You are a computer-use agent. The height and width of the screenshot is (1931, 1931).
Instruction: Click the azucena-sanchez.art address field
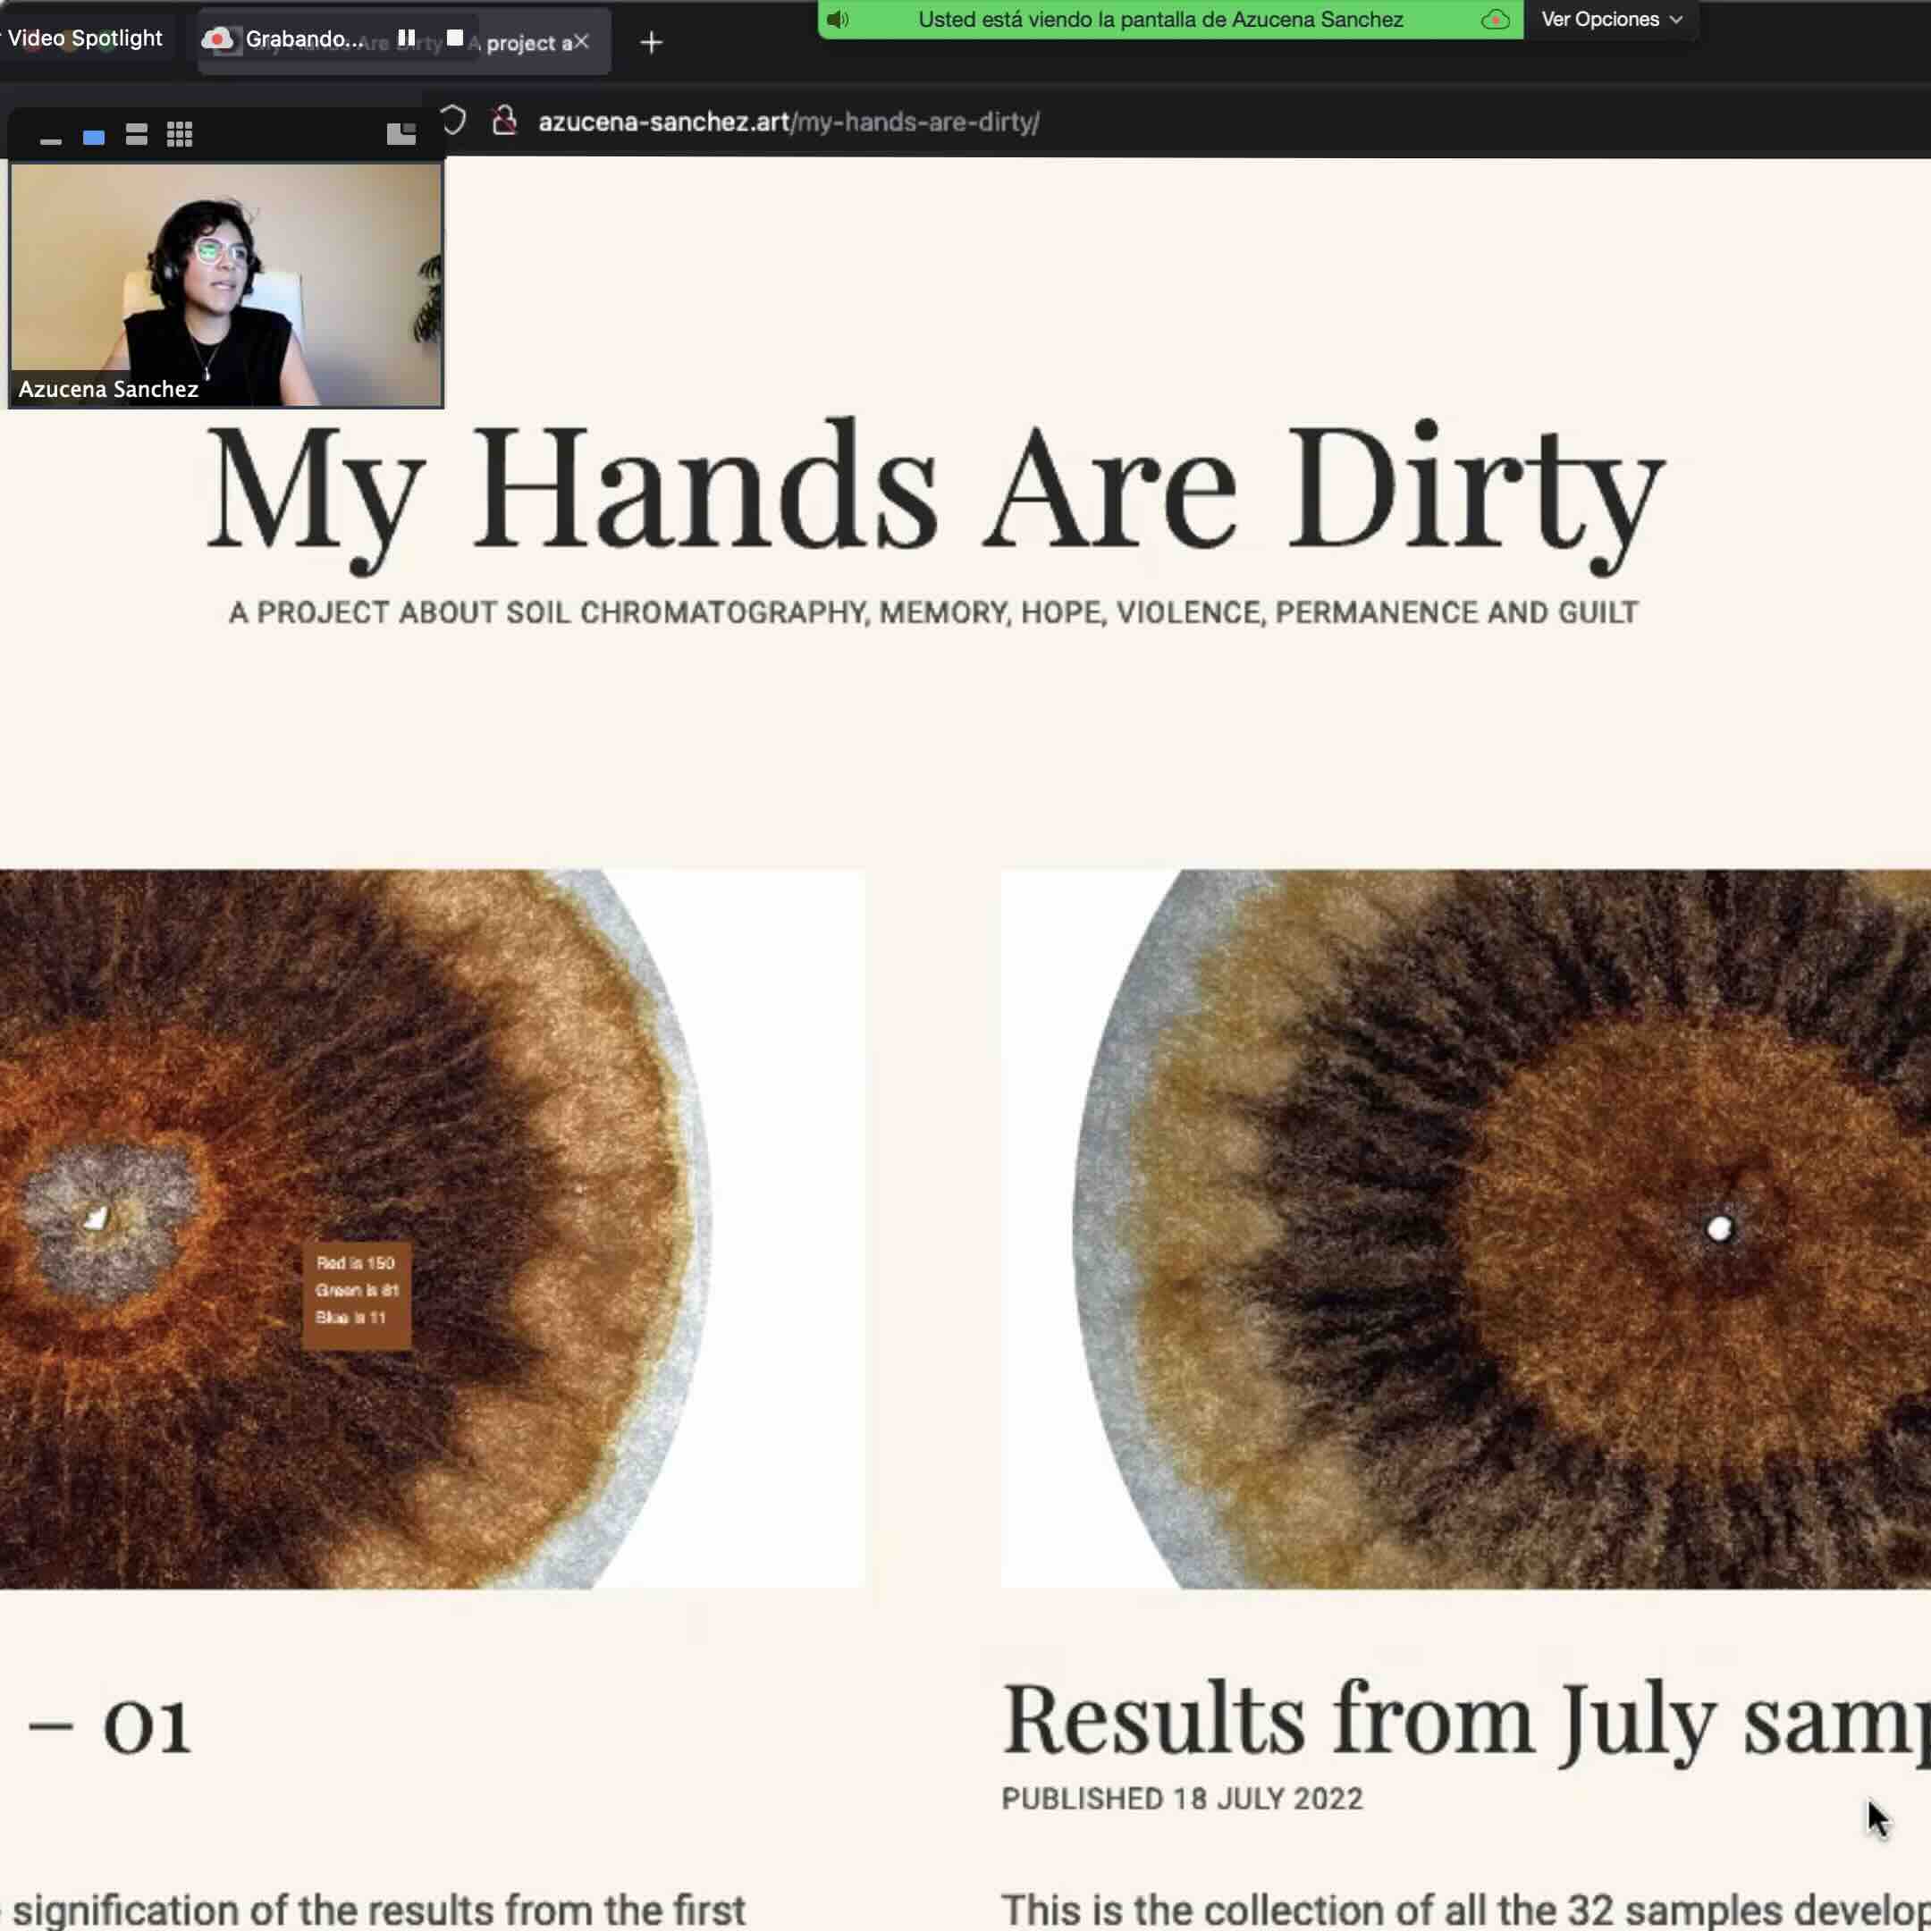[788, 122]
